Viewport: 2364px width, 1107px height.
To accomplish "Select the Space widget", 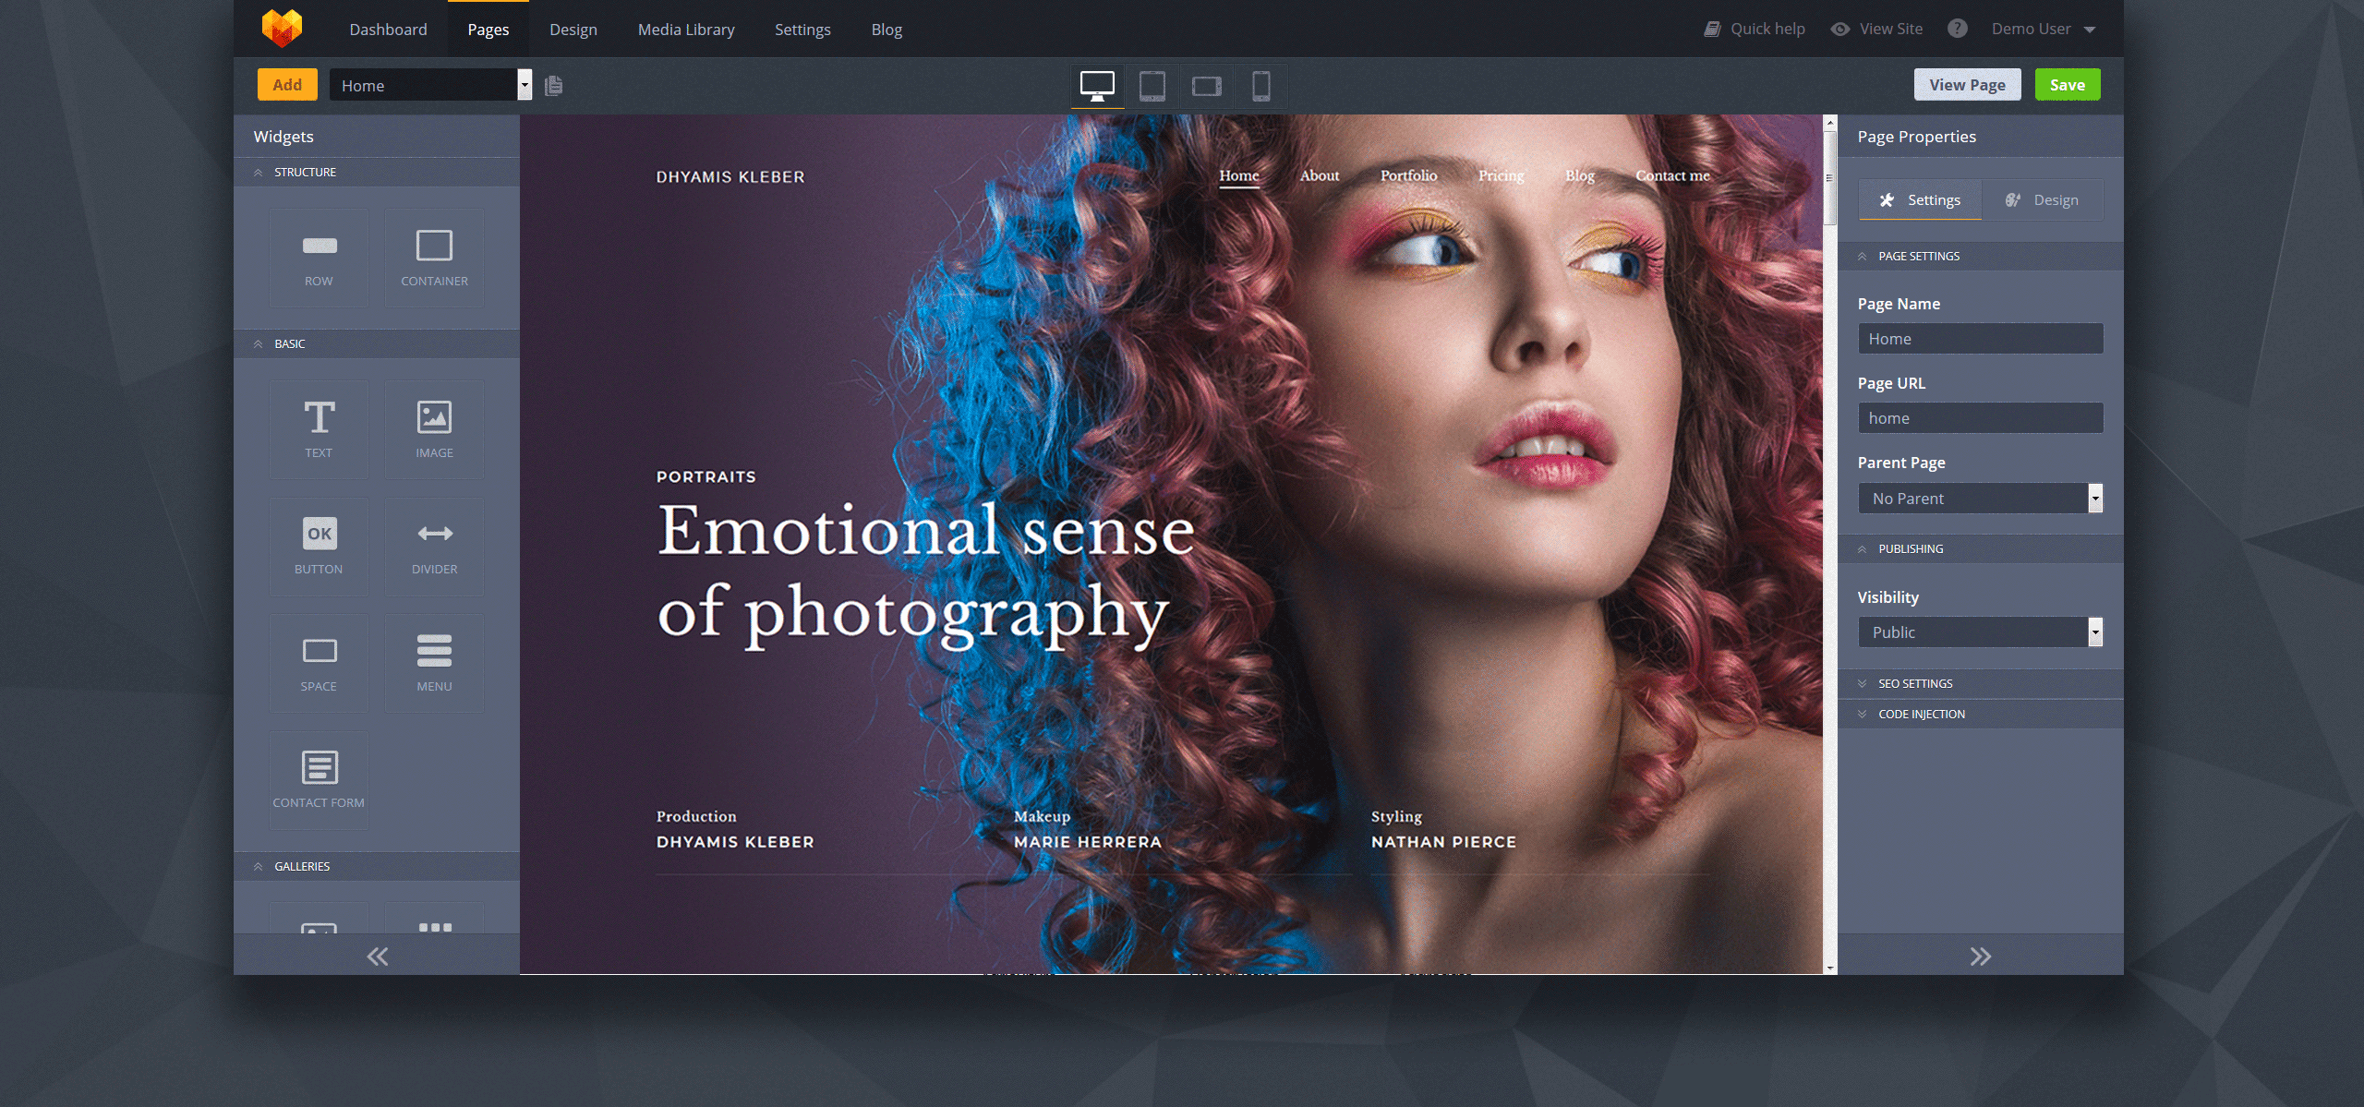I will point(319,663).
